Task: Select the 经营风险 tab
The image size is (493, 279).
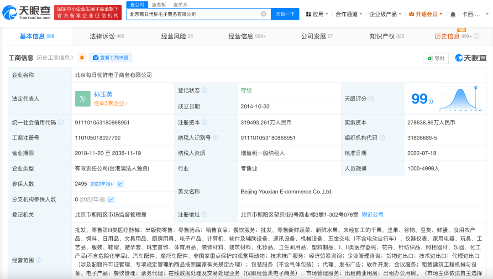Action: [177, 36]
